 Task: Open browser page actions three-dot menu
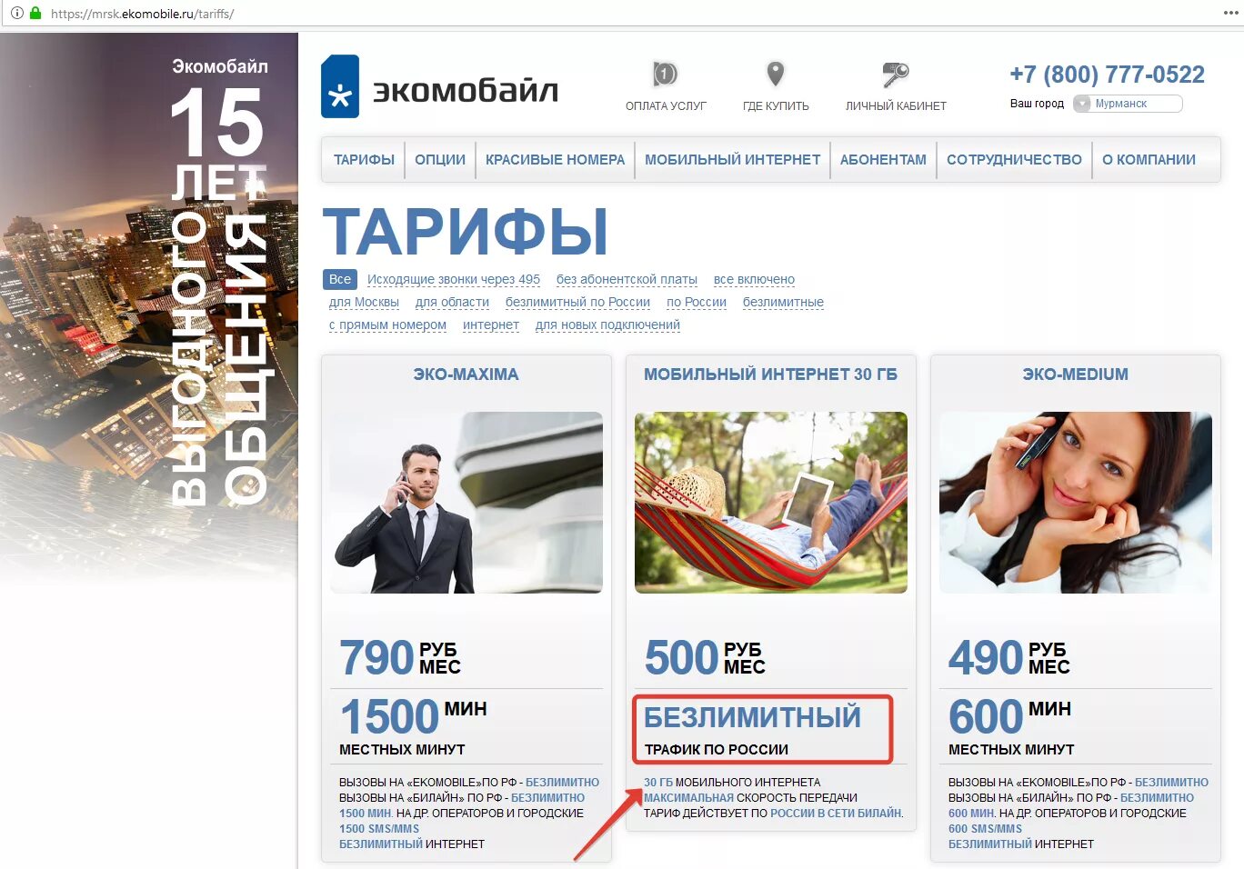[x=1230, y=13]
